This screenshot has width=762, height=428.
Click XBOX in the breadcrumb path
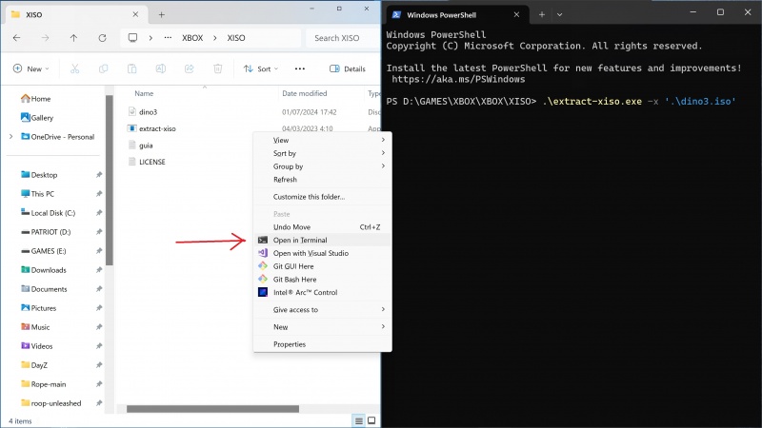192,38
